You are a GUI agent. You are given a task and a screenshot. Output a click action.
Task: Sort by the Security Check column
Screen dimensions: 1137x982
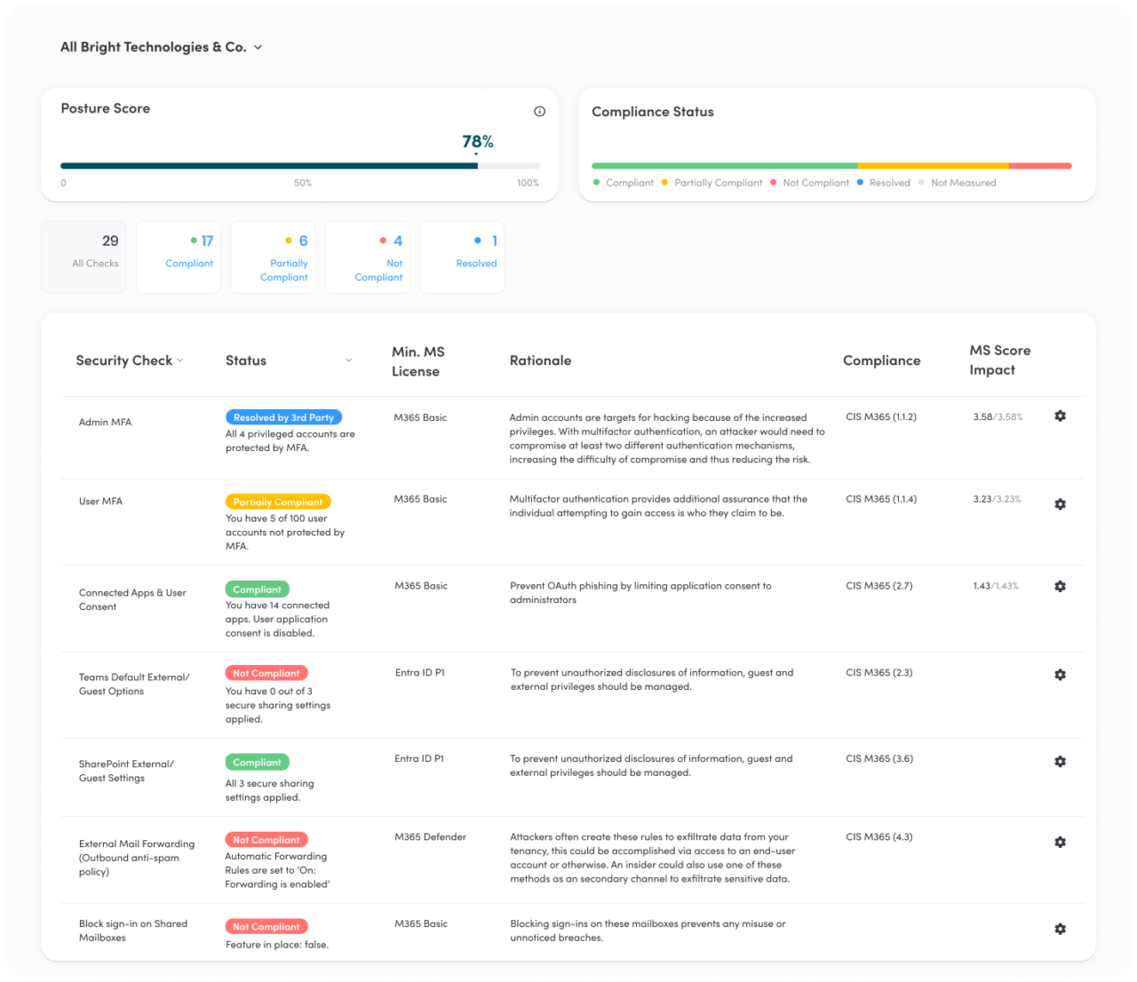coord(179,361)
